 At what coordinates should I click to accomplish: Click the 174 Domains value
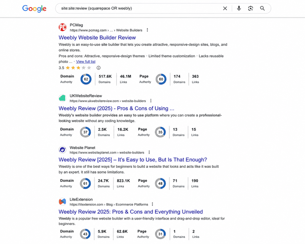[177, 77]
